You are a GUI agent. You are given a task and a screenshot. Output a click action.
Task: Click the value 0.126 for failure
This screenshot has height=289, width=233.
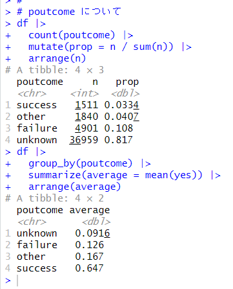[90, 245]
